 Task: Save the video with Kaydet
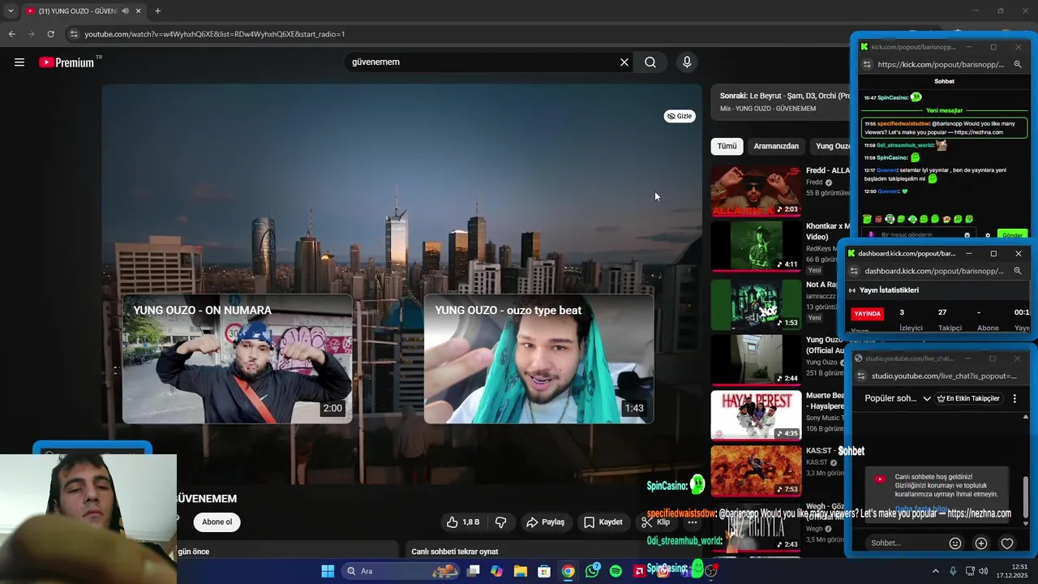(603, 522)
